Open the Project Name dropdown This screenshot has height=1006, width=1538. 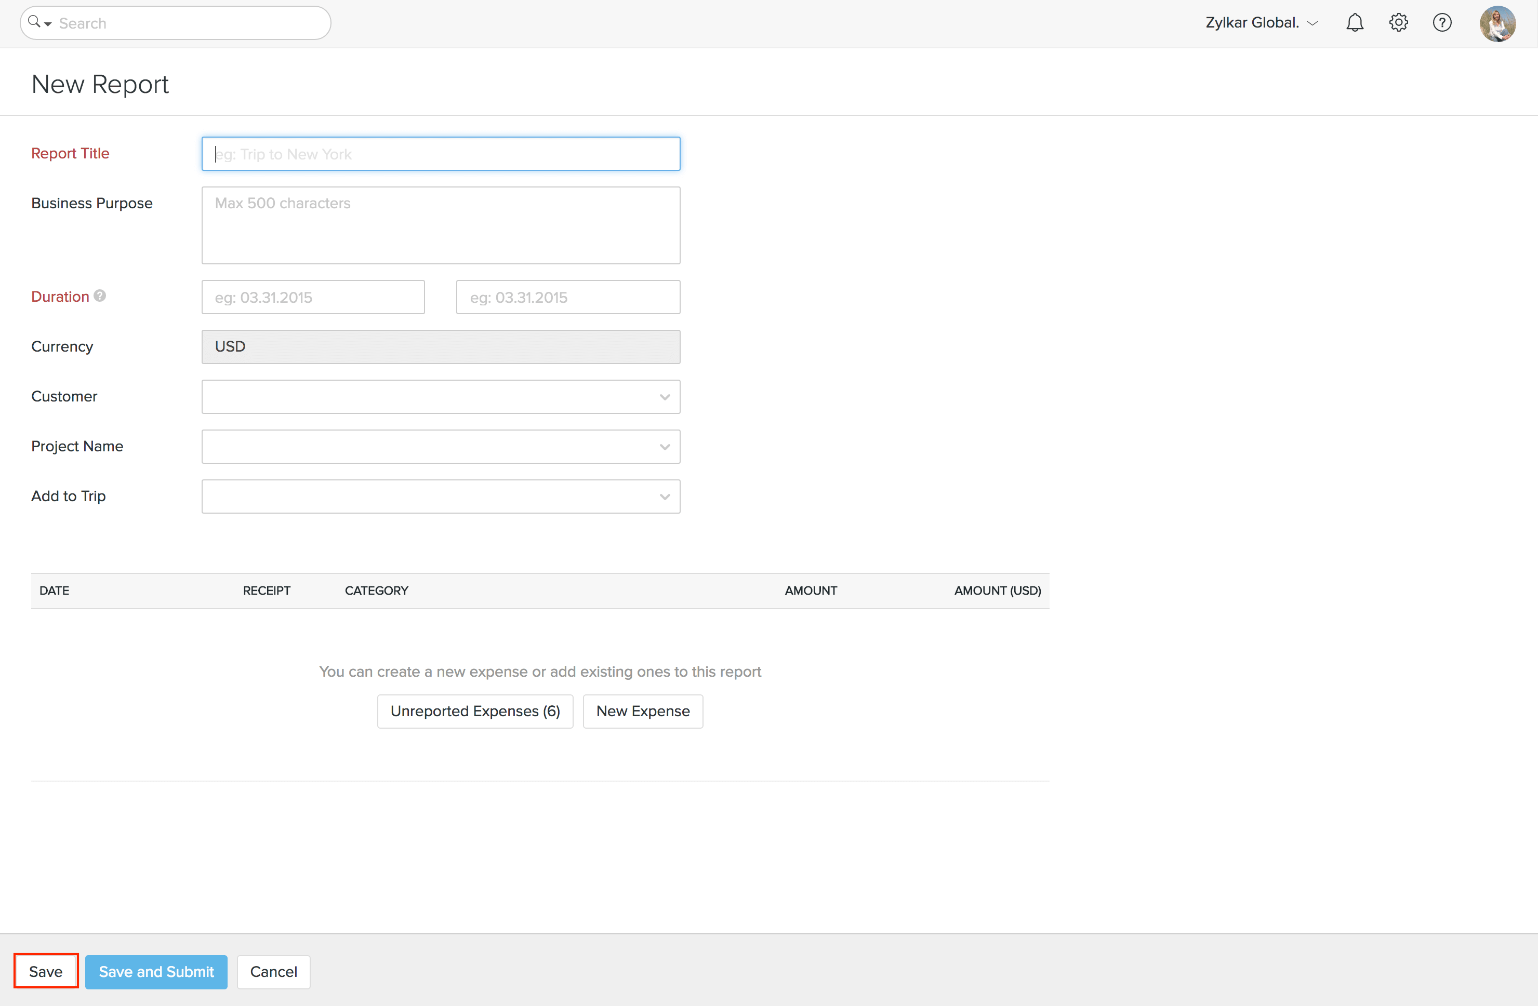[665, 447]
